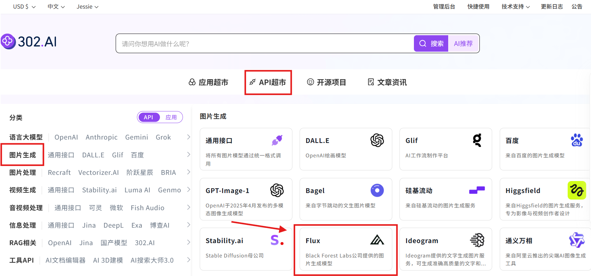Click the Higgsfield green logo icon

pos(577,190)
